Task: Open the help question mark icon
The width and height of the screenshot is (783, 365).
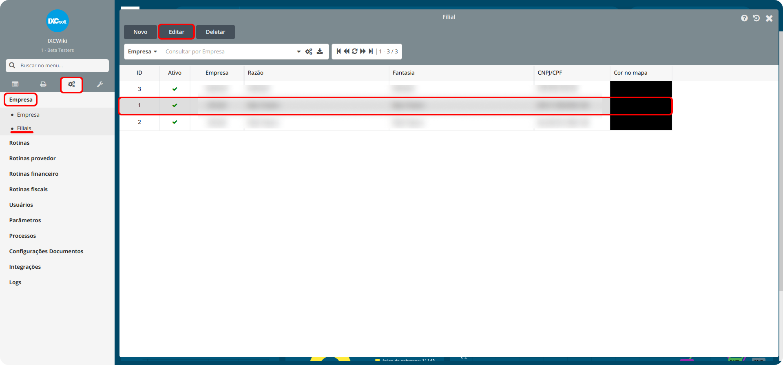Action: (x=744, y=18)
